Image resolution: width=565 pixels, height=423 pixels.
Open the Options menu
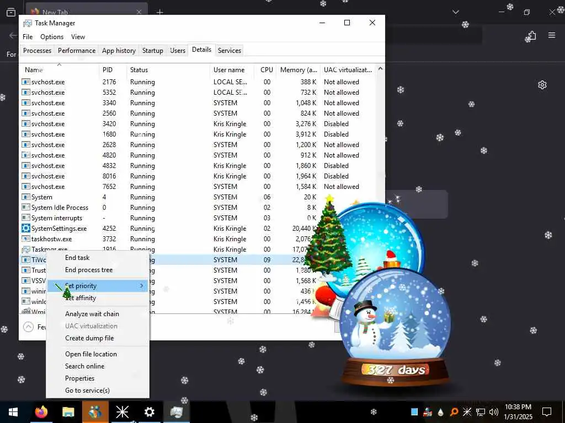click(x=51, y=37)
